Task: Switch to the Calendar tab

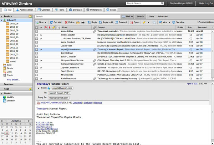Action: pyautogui.click(x=44, y=10)
